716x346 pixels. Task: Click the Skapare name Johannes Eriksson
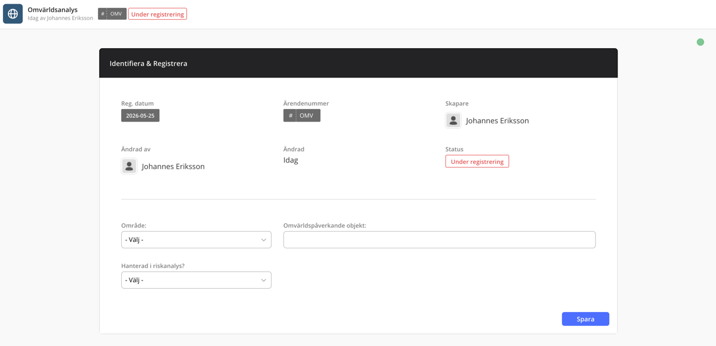[497, 120]
